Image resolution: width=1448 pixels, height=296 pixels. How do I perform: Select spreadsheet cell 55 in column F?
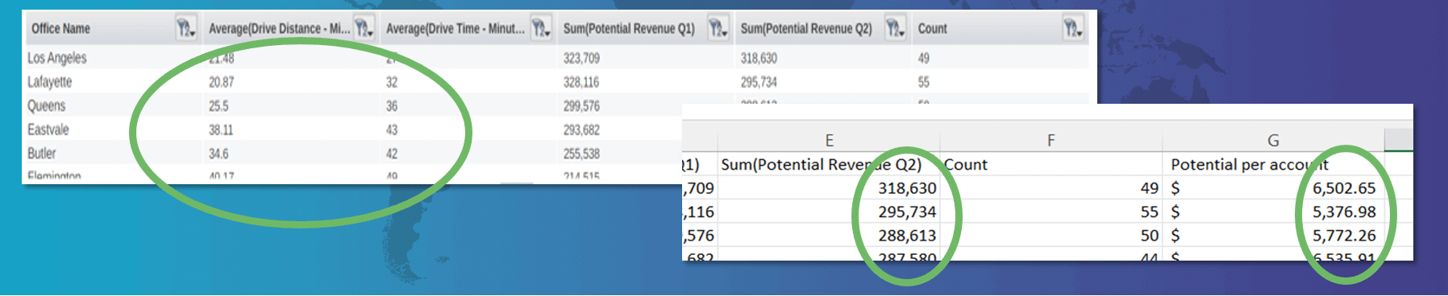[1051, 212]
